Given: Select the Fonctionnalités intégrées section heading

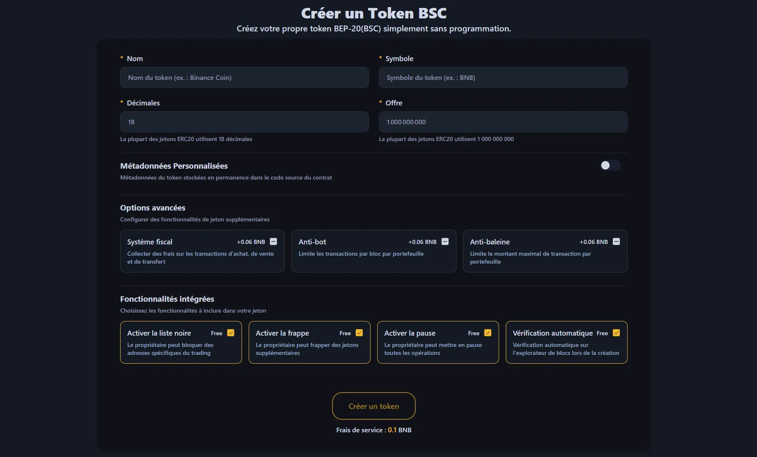Looking at the screenshot, I should click(167, 299).
